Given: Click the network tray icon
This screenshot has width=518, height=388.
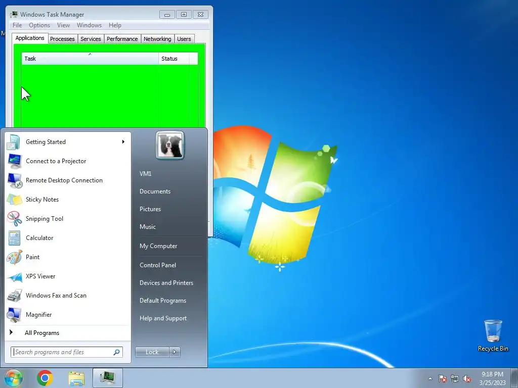Looking at the screenshot, I should (x=455, y=378).
